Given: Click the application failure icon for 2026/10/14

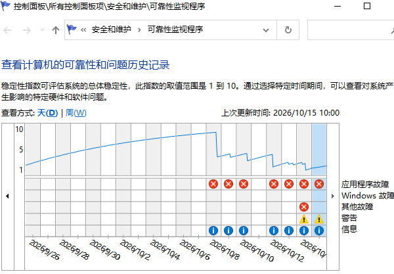Looking at the screenshot, I should 304,184.
